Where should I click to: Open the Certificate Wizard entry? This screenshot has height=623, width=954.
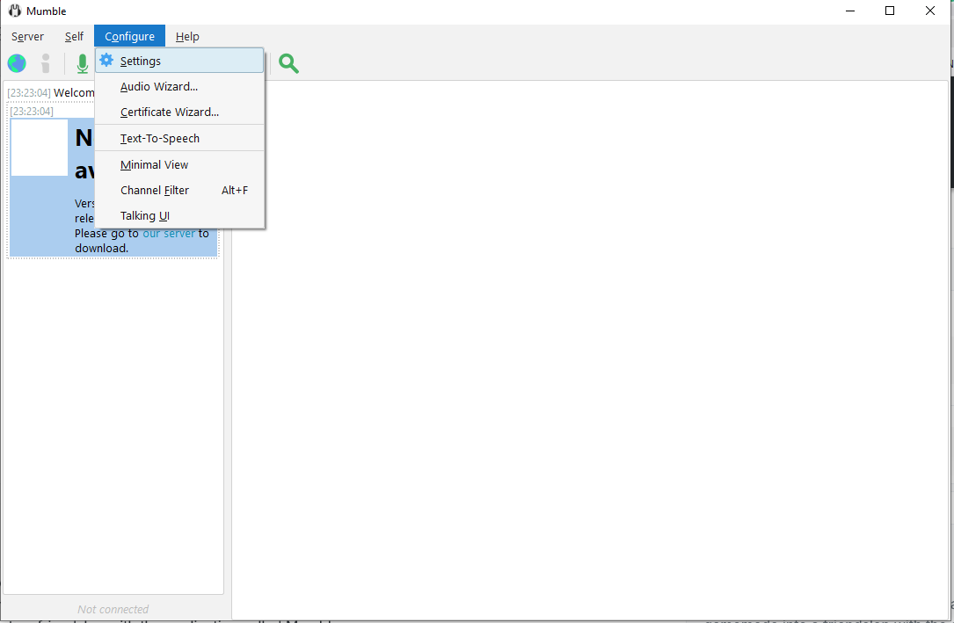pos(169,112)
